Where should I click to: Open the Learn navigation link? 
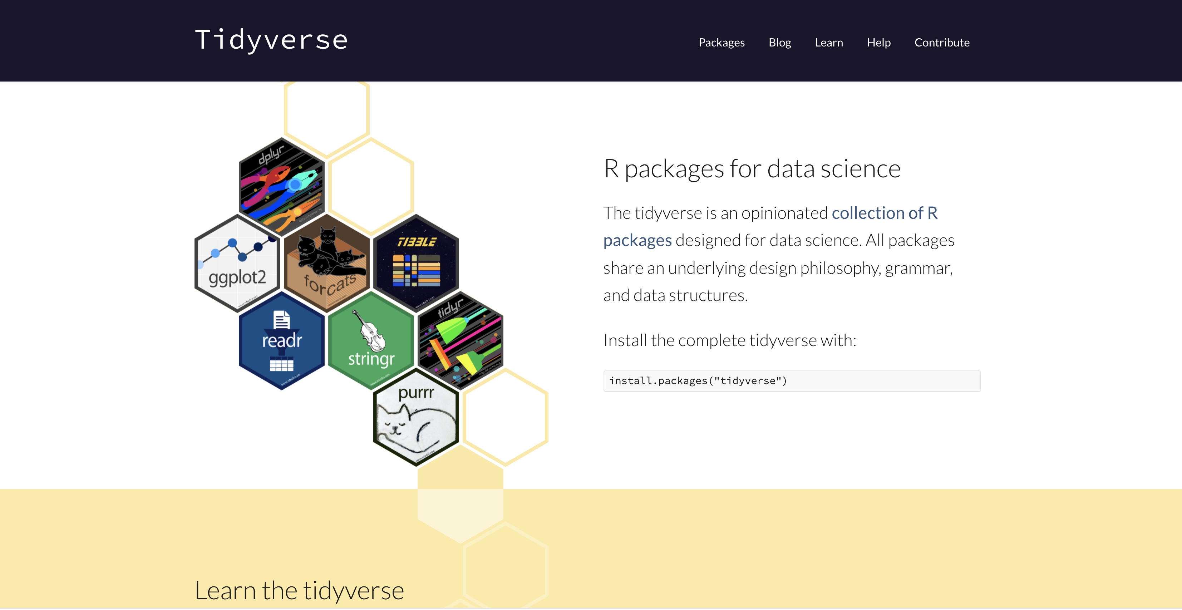coord(829,42)
